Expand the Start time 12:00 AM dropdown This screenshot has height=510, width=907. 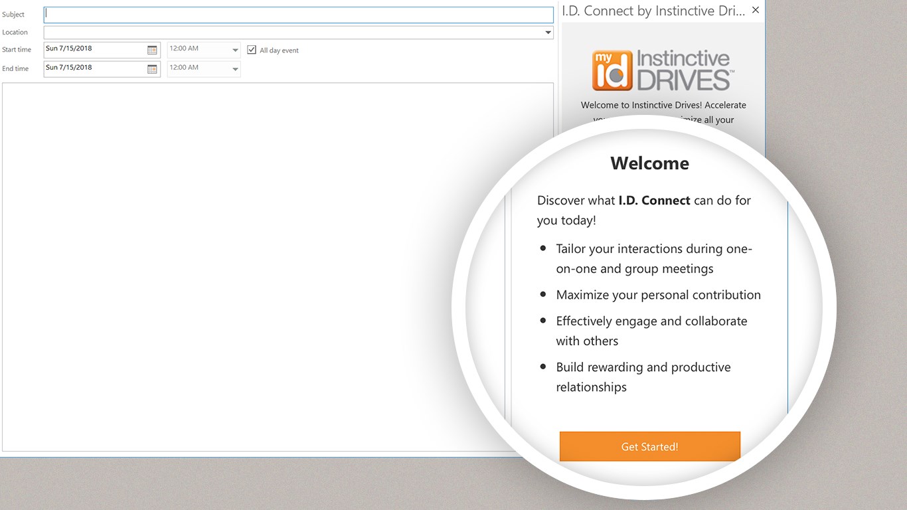pyautogui.click(x=235, y=50)
